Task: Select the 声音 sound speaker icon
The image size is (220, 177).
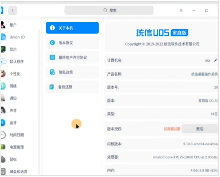Action: (x=3, y=110)
